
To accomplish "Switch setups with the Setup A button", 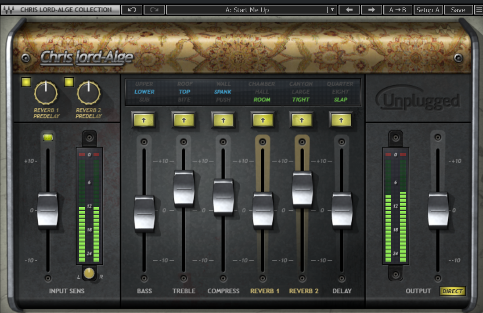I will (428, 10).
